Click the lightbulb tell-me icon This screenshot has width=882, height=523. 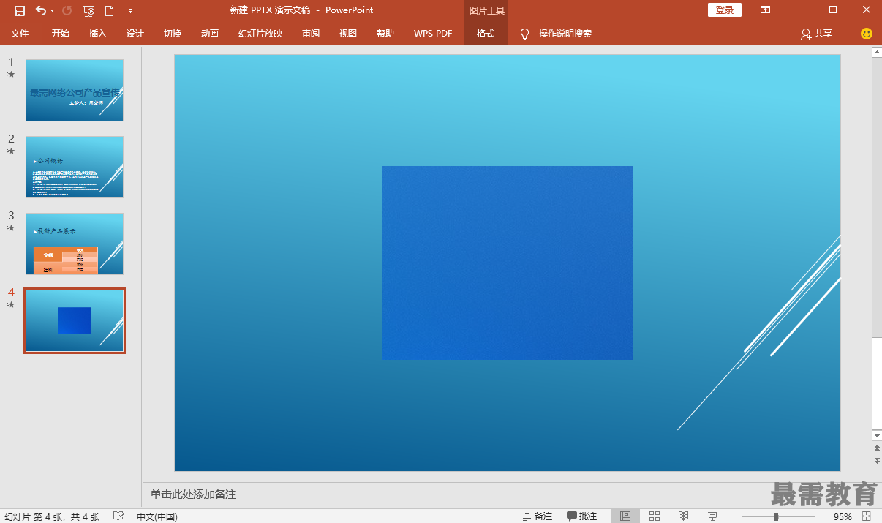tap(524, 34)
